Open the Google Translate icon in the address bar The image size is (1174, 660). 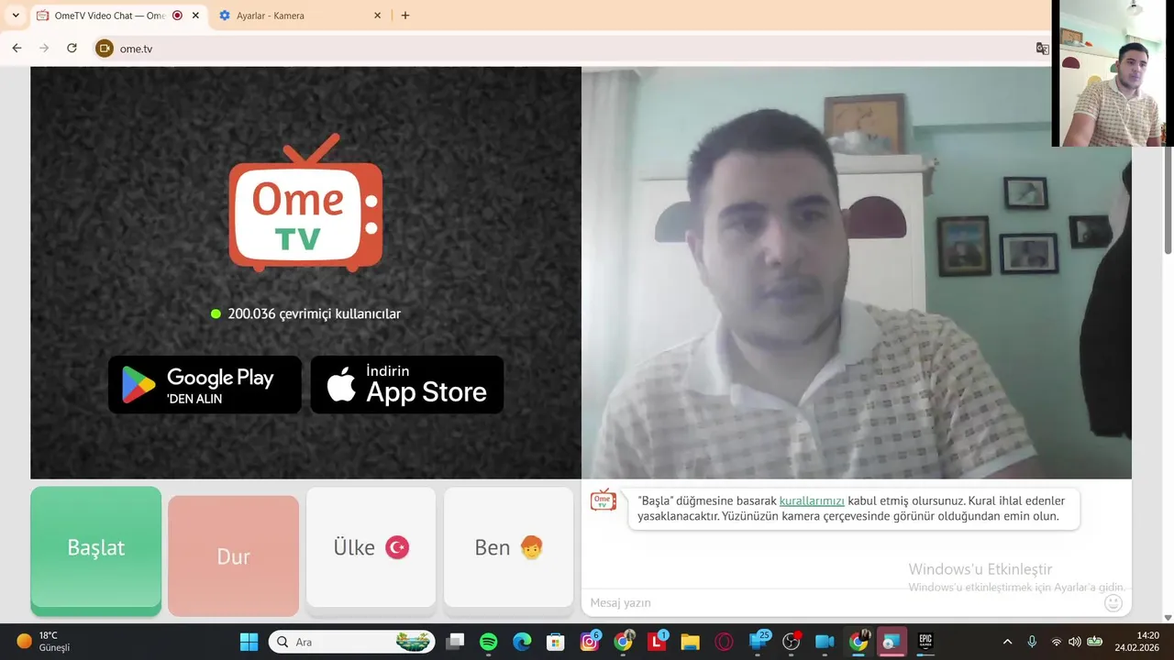click(1042, 49)
